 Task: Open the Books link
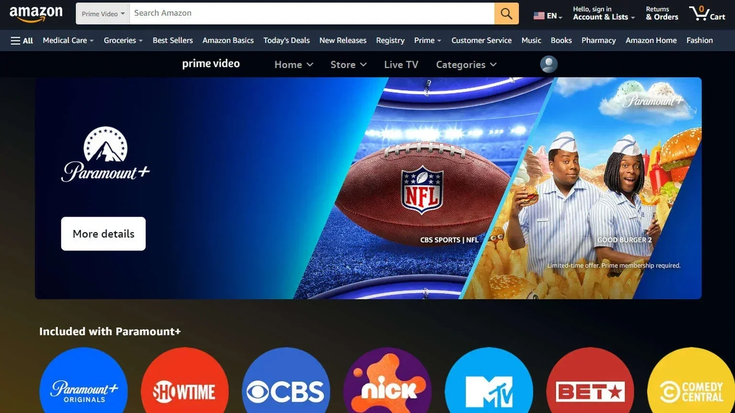(561, 41)
